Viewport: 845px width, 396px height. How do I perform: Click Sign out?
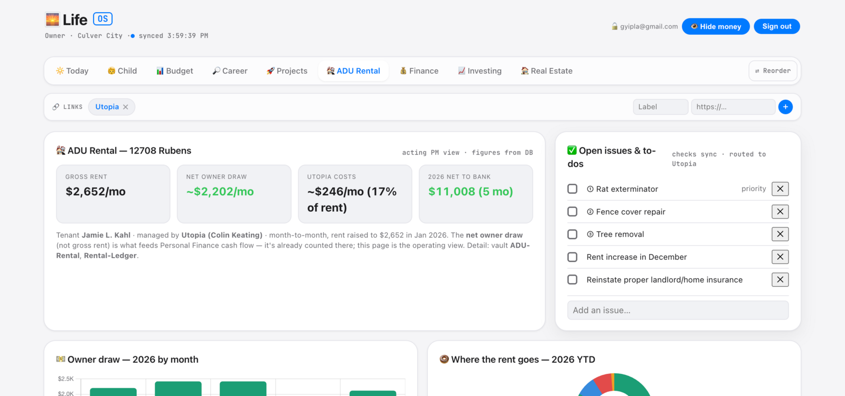(x=777, y=26)
